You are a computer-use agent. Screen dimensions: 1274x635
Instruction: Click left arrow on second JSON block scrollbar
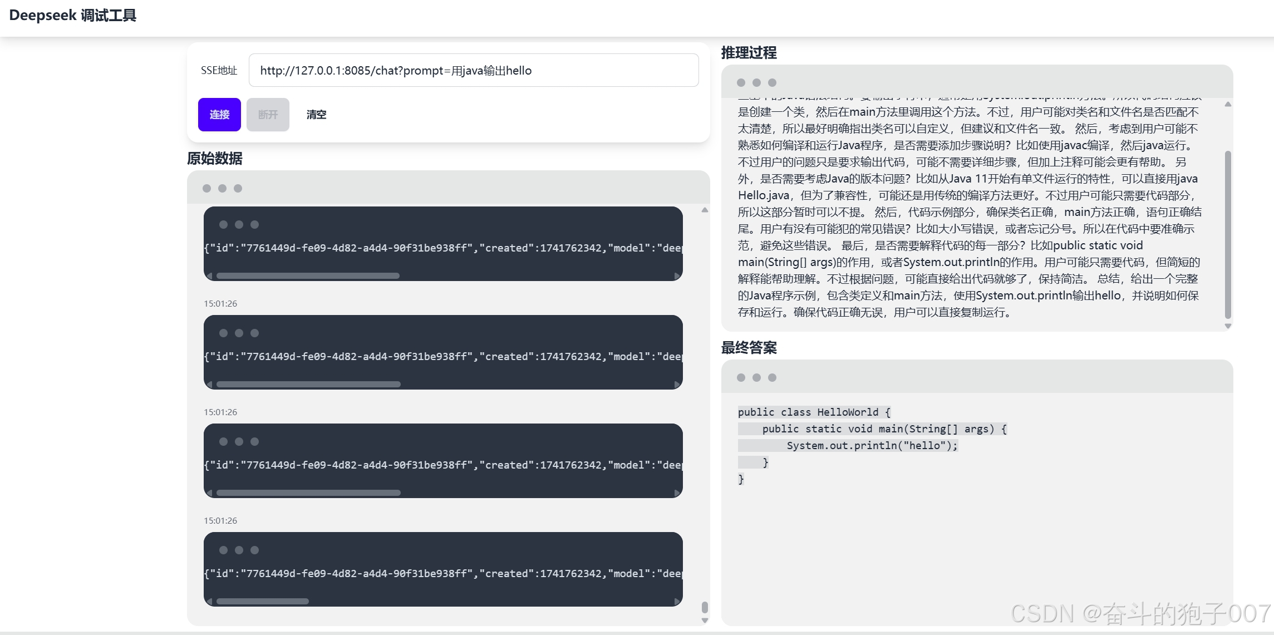[209, 384]
